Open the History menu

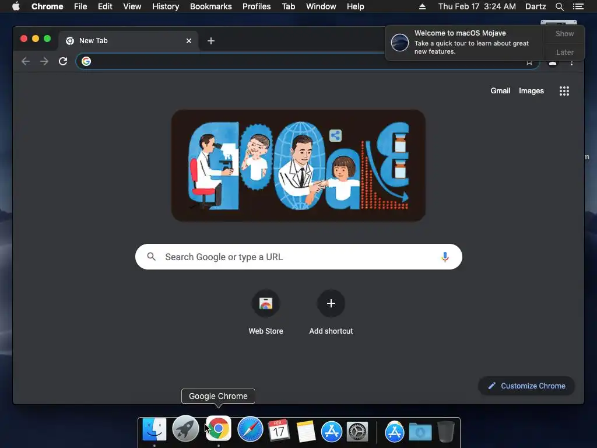166,6
